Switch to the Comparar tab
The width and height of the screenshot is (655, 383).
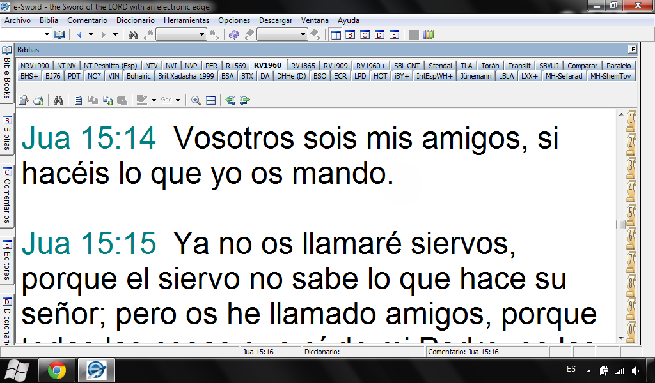582,66
